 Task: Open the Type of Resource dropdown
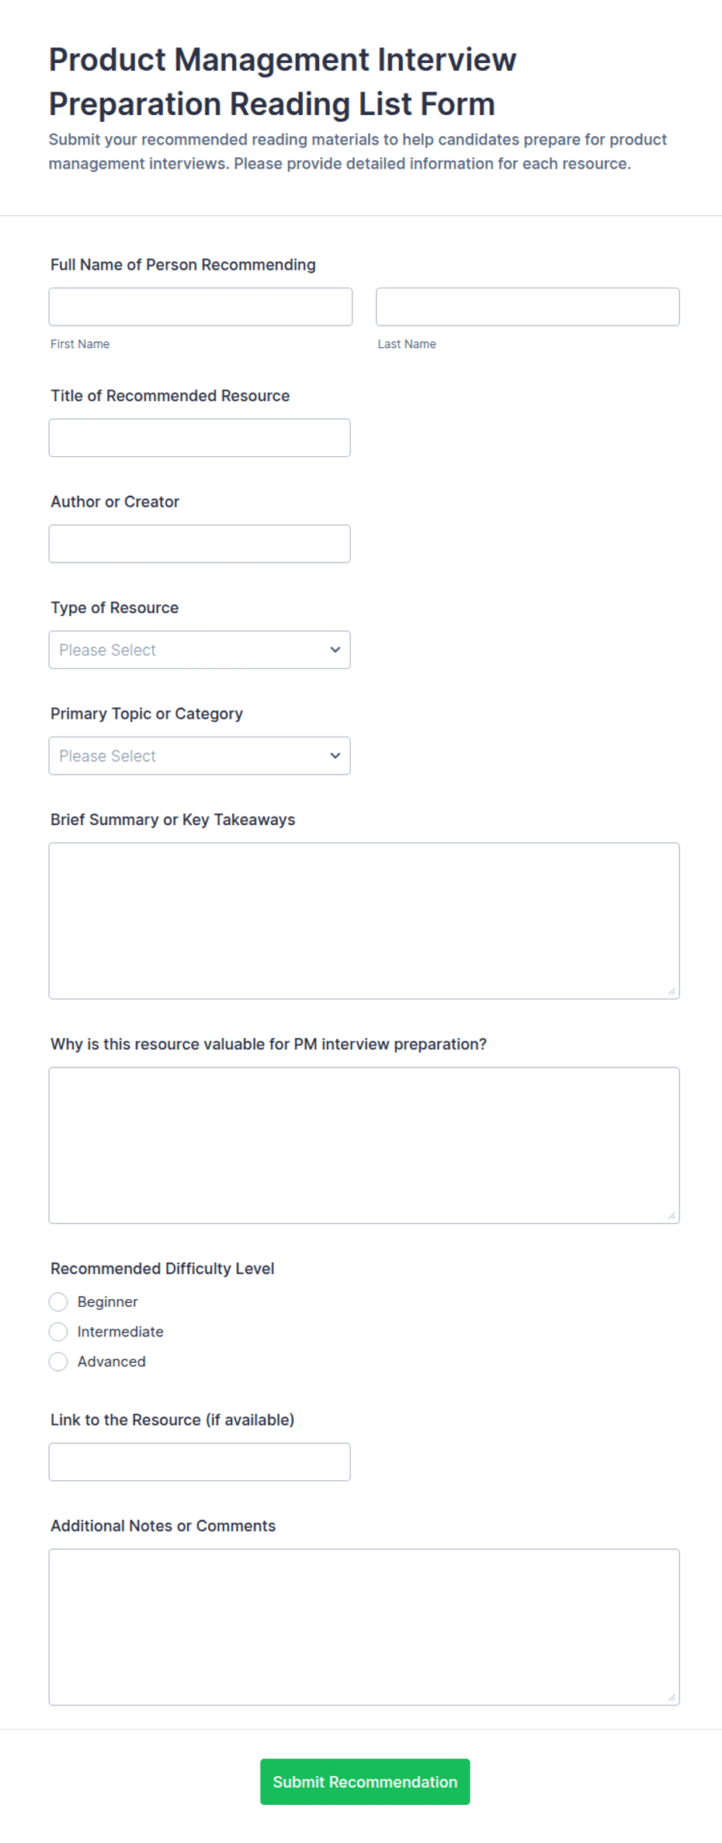click(200, 650)
